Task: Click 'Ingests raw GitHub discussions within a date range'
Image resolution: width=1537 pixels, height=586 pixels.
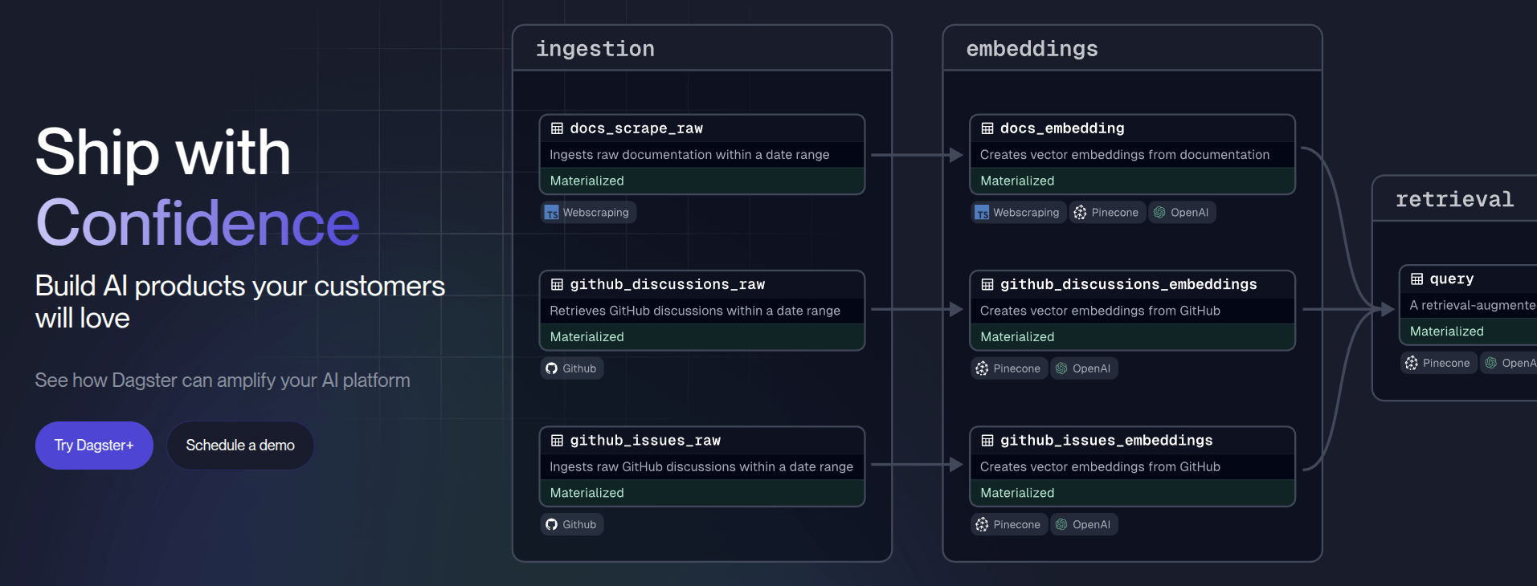Action: [x=701, y=466]
